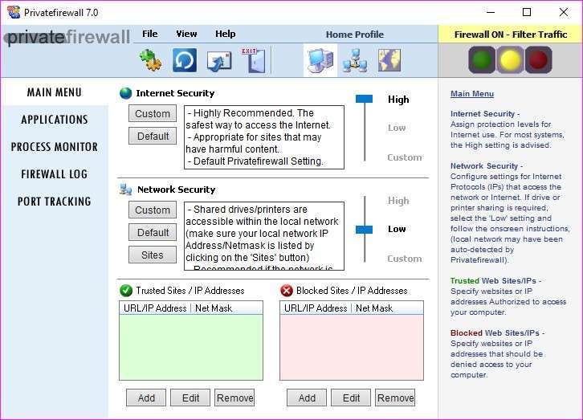Open the Help menu
The width and height of the screenshot is (583, 420).
(226, 34)
